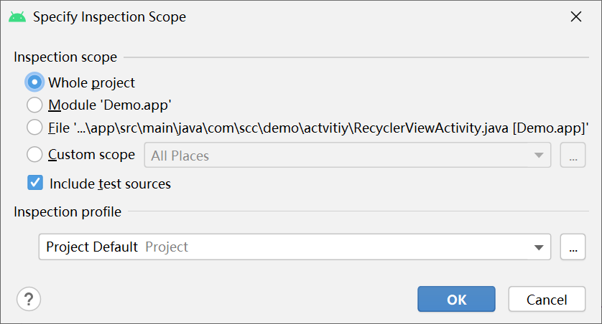Choose the Module 'Demo.app' scope option
Viewport: 602px width, 324px height.
[x=34, y=105]
